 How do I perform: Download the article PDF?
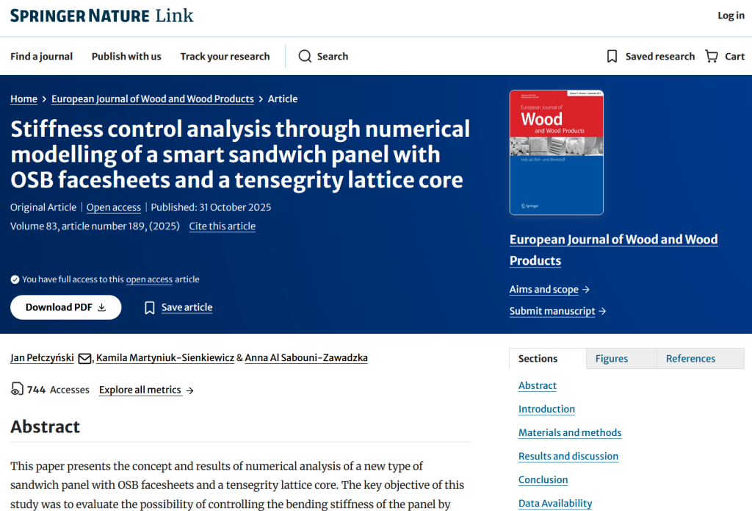click(65, 307)
